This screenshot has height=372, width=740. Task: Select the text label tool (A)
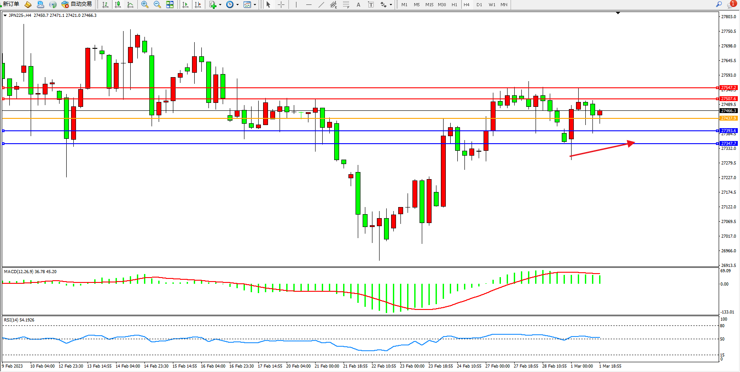tap(358, 4)
